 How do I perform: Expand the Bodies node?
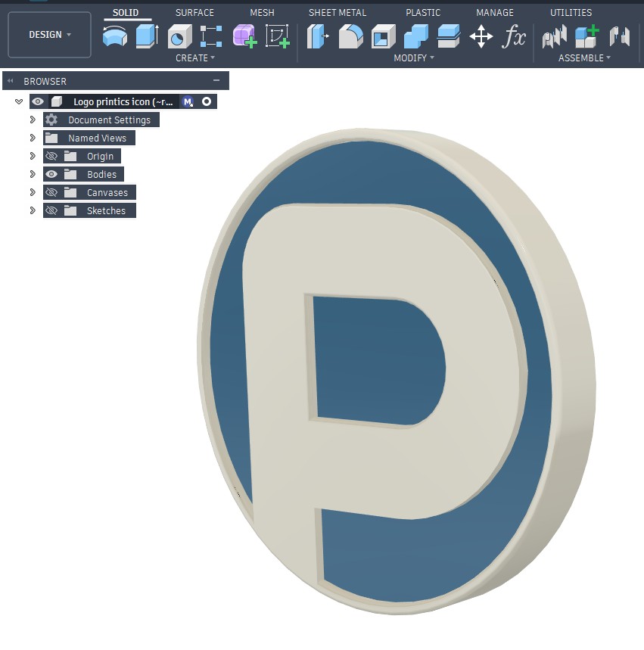click(33, 174)
